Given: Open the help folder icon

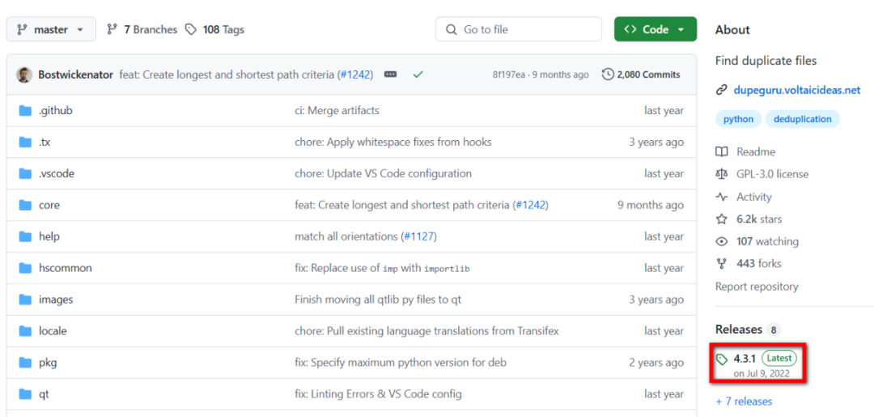Looking at the screenshot, I should (x=25, y=236).
